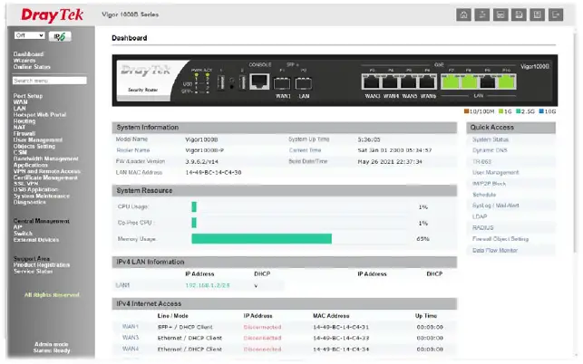Screen dimensions: 583x364
Task: Open Bandwidth Management menu
Action: (x=45, y=158)
